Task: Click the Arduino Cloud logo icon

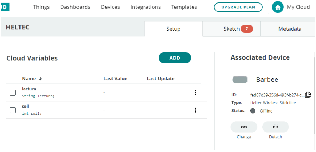Action: tap(5, 7)
